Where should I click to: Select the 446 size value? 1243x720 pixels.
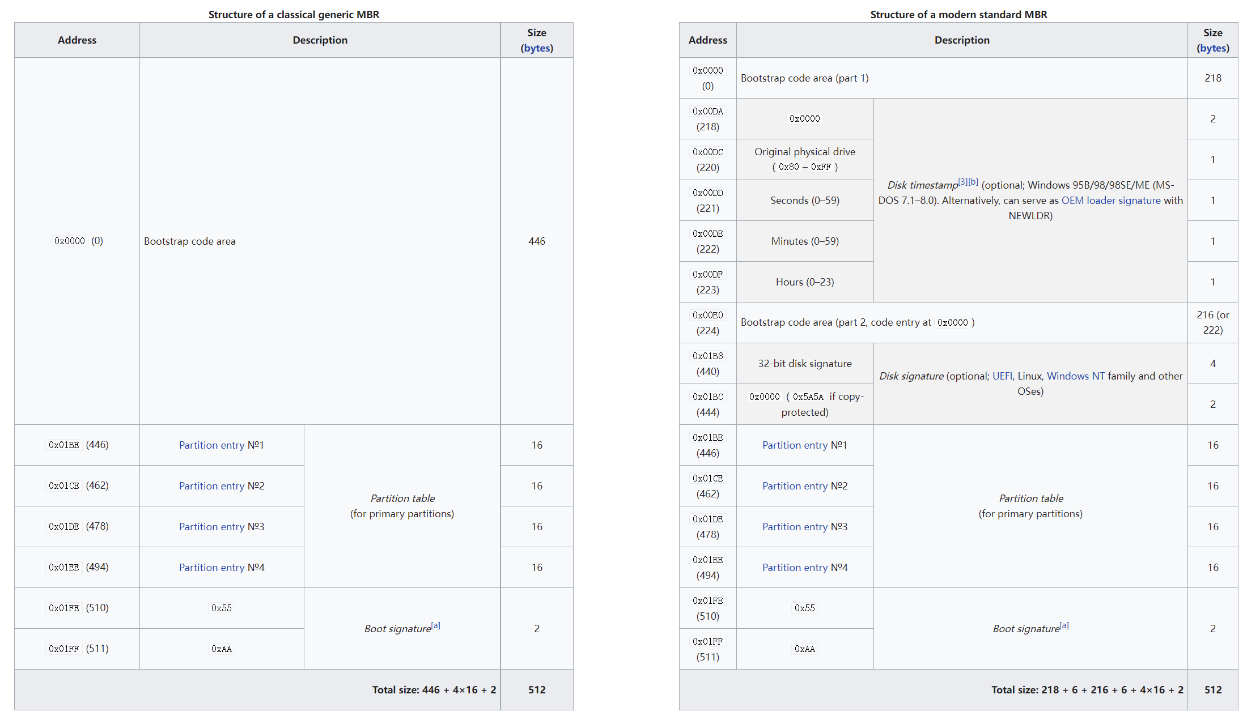click(x=537, y=241)
